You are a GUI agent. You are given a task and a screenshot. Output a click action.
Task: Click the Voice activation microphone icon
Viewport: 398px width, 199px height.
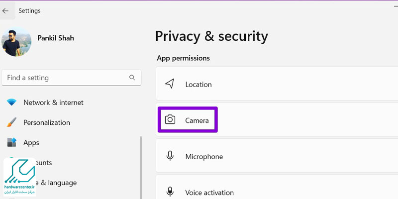pyautogui.click(x=170, y=192)
